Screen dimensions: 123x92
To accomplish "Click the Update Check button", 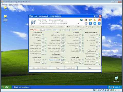I will pos(71,68).
